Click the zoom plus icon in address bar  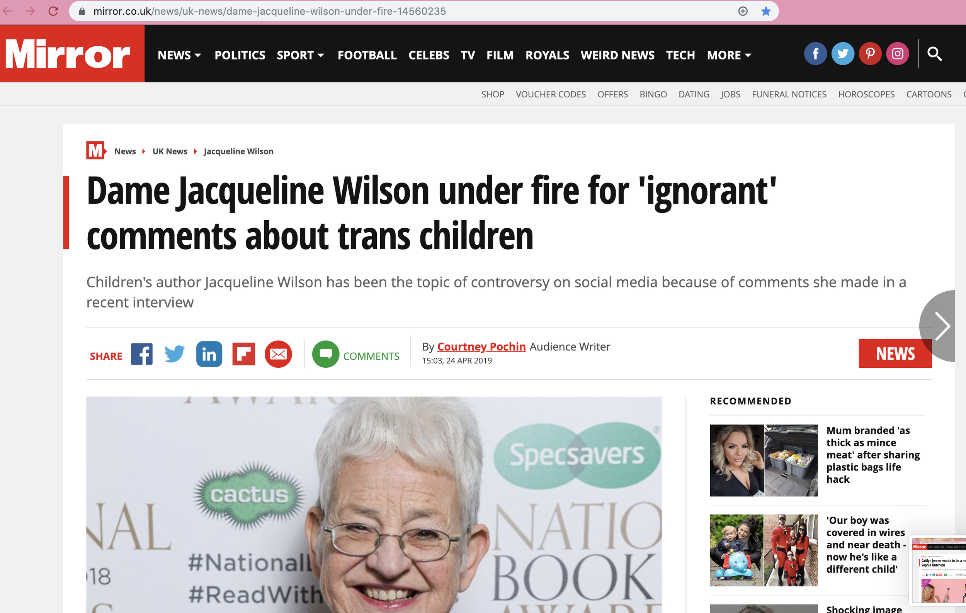click(743, 11)
